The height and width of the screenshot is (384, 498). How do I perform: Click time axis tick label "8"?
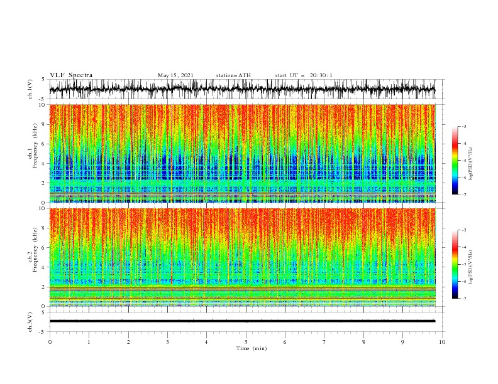pyautogui.click(x=363, y=342)
